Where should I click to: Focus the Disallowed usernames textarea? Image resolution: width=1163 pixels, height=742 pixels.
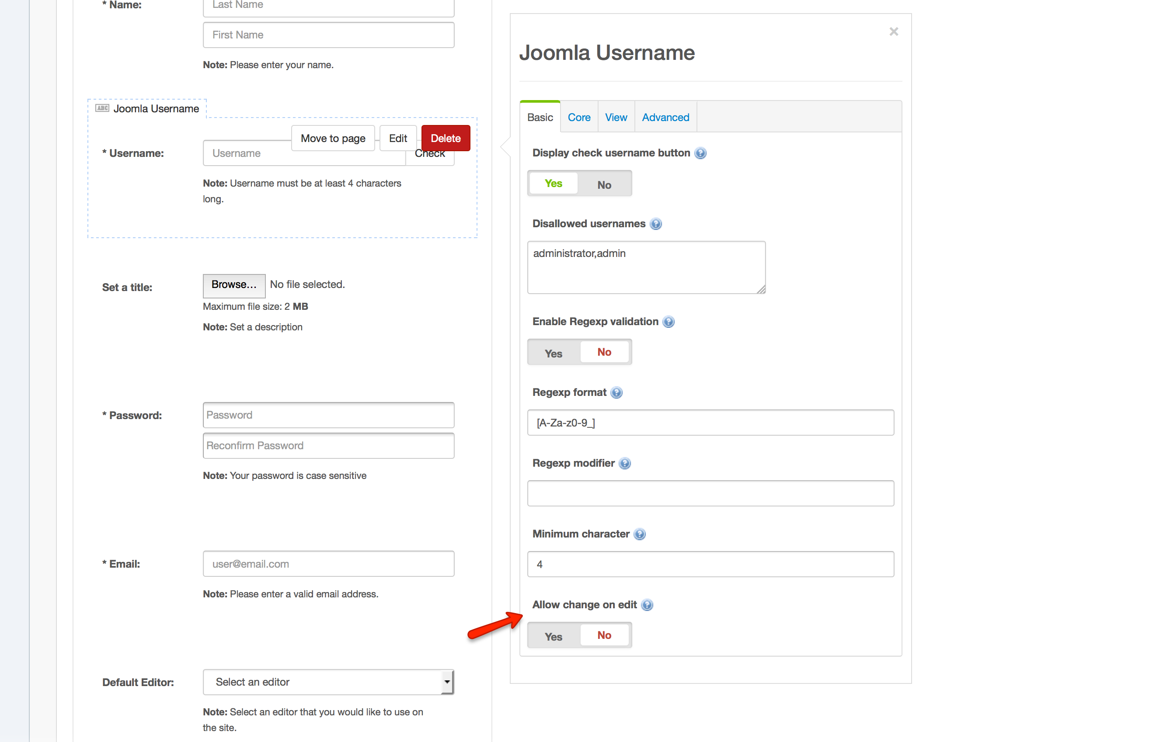(x=646, y=267)
